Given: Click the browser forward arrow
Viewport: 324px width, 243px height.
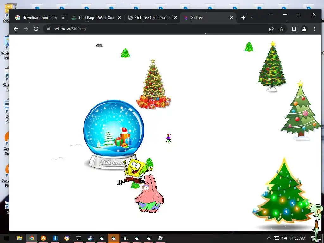Looking at the screenshot, I should (x=26, y=29).
